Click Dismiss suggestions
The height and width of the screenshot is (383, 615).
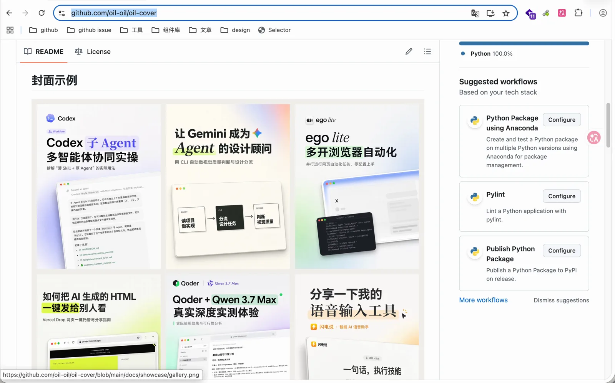[561, 300]
